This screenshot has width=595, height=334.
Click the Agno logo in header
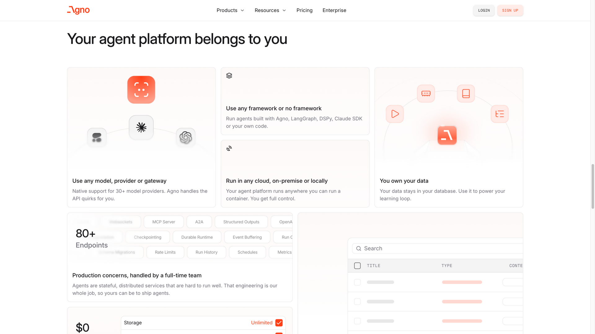coord(78,10)
